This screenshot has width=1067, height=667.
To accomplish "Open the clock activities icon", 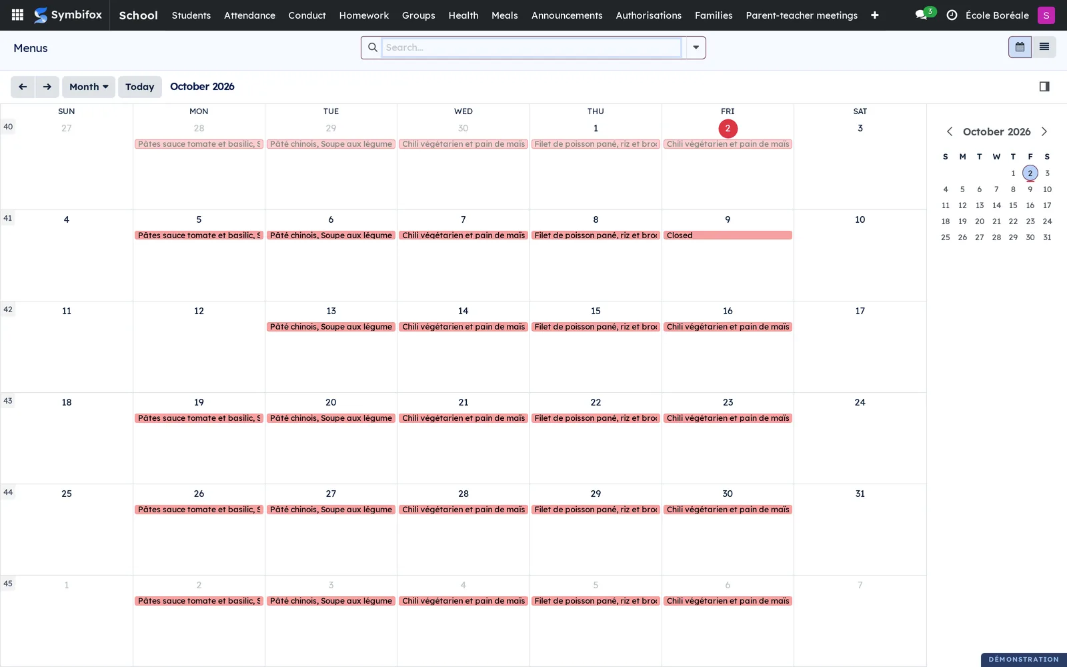I will 952,15.
